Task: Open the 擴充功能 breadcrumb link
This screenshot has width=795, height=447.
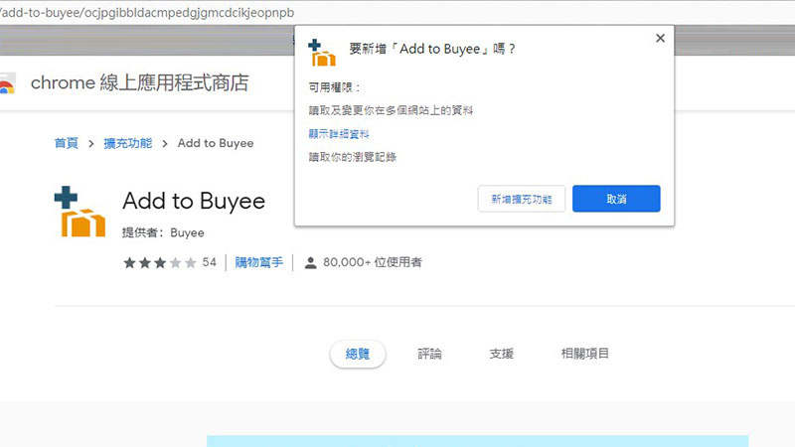Action: tap(128, 143)
